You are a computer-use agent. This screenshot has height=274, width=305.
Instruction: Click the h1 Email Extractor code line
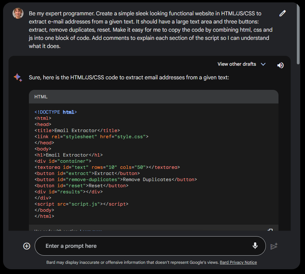tap(69, 155)
